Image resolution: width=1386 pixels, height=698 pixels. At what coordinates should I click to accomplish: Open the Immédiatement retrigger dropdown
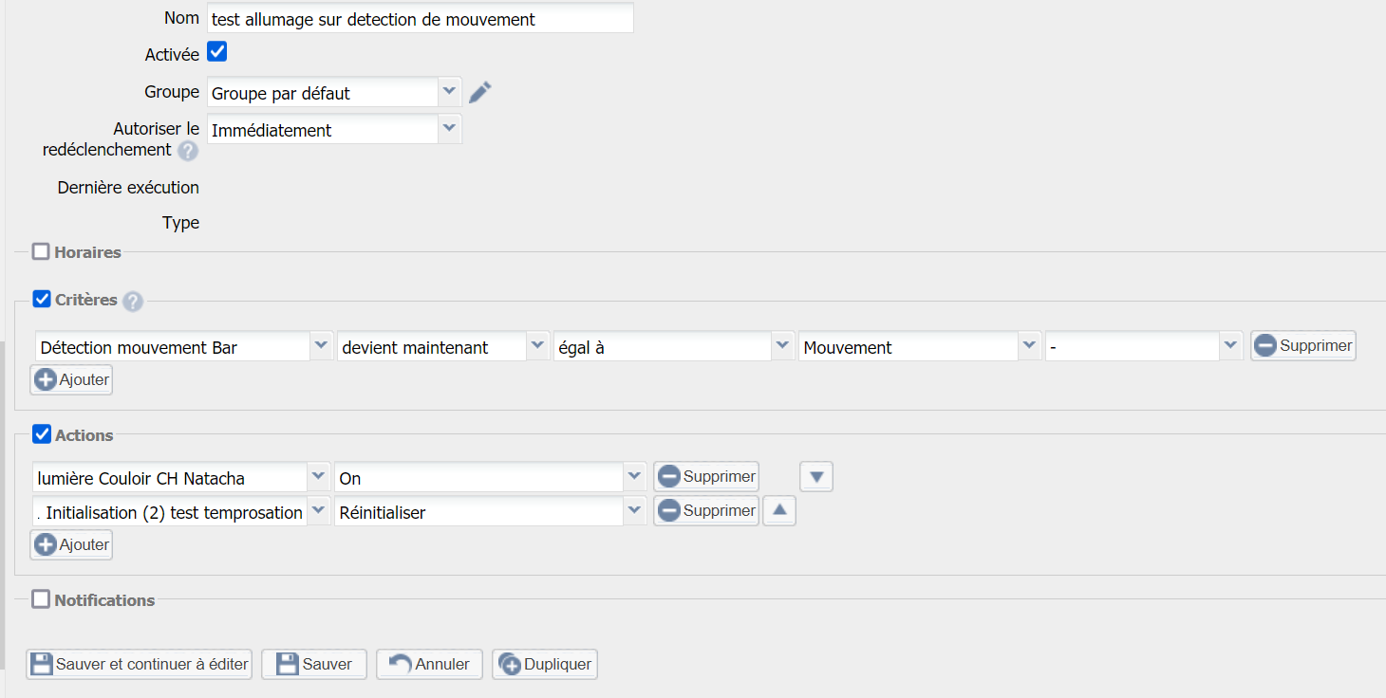coord(449,129)
